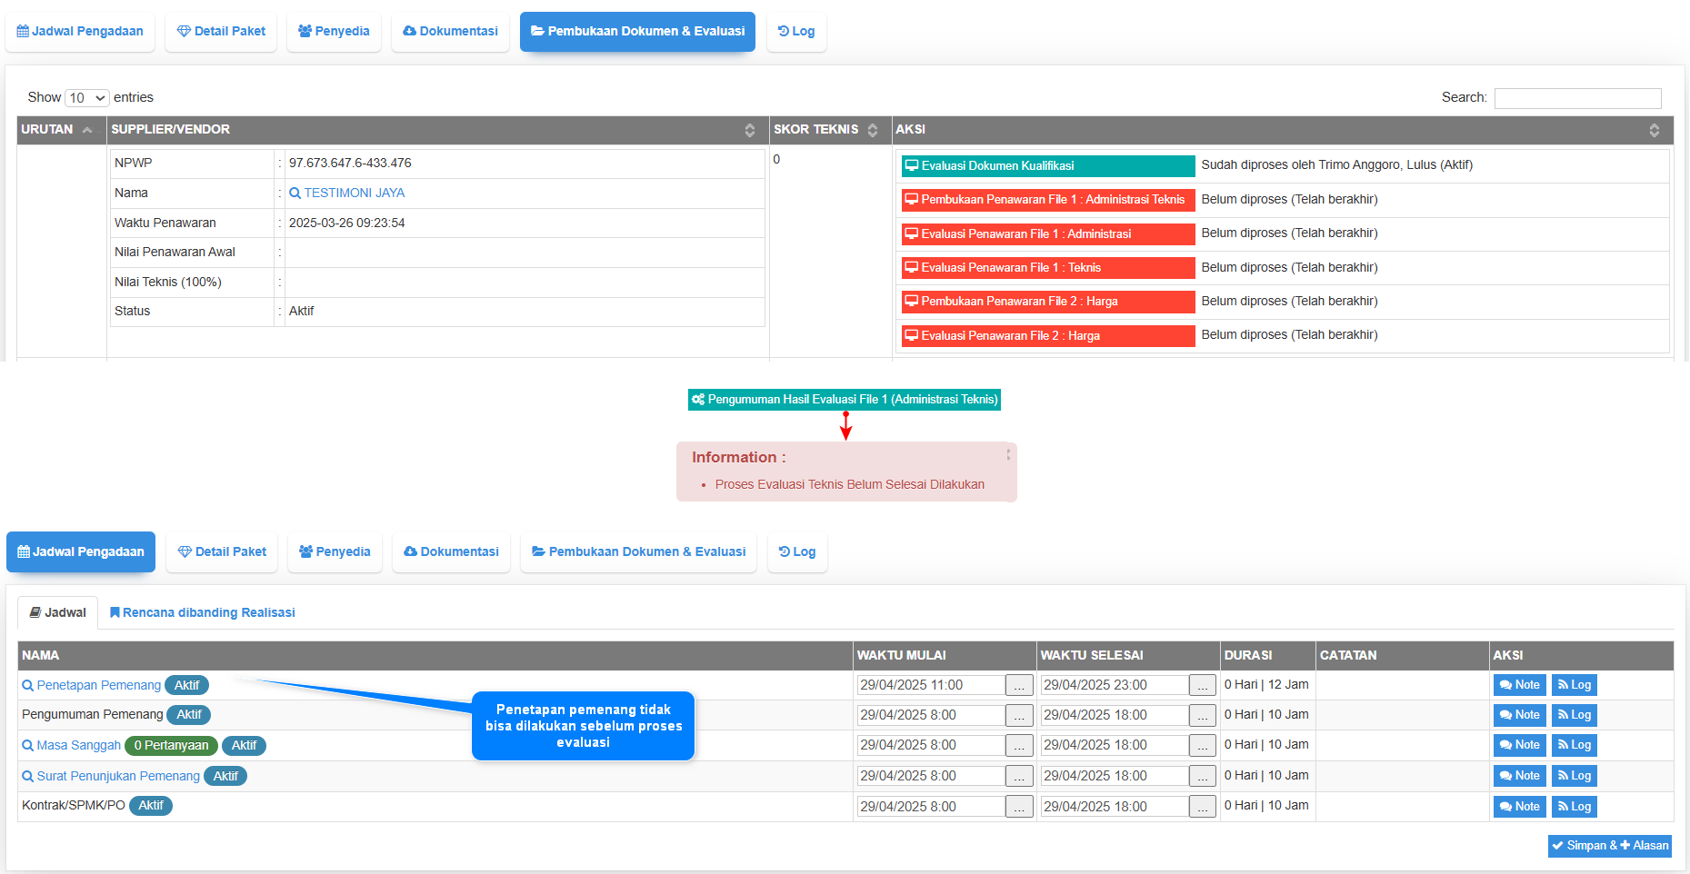
Task: Click the Pembukaan Penawaran File 2 : Harga button
Action: point(1047,302)
